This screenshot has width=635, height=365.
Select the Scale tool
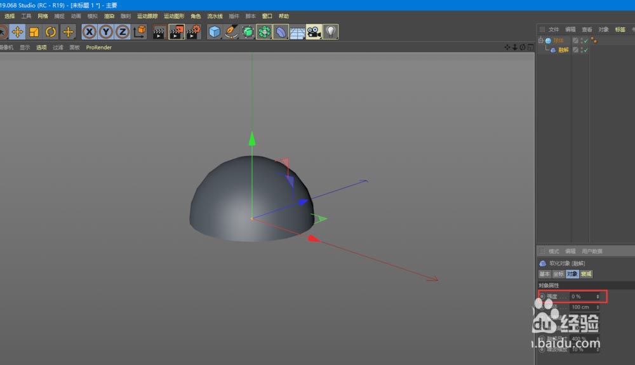point(34,32)
